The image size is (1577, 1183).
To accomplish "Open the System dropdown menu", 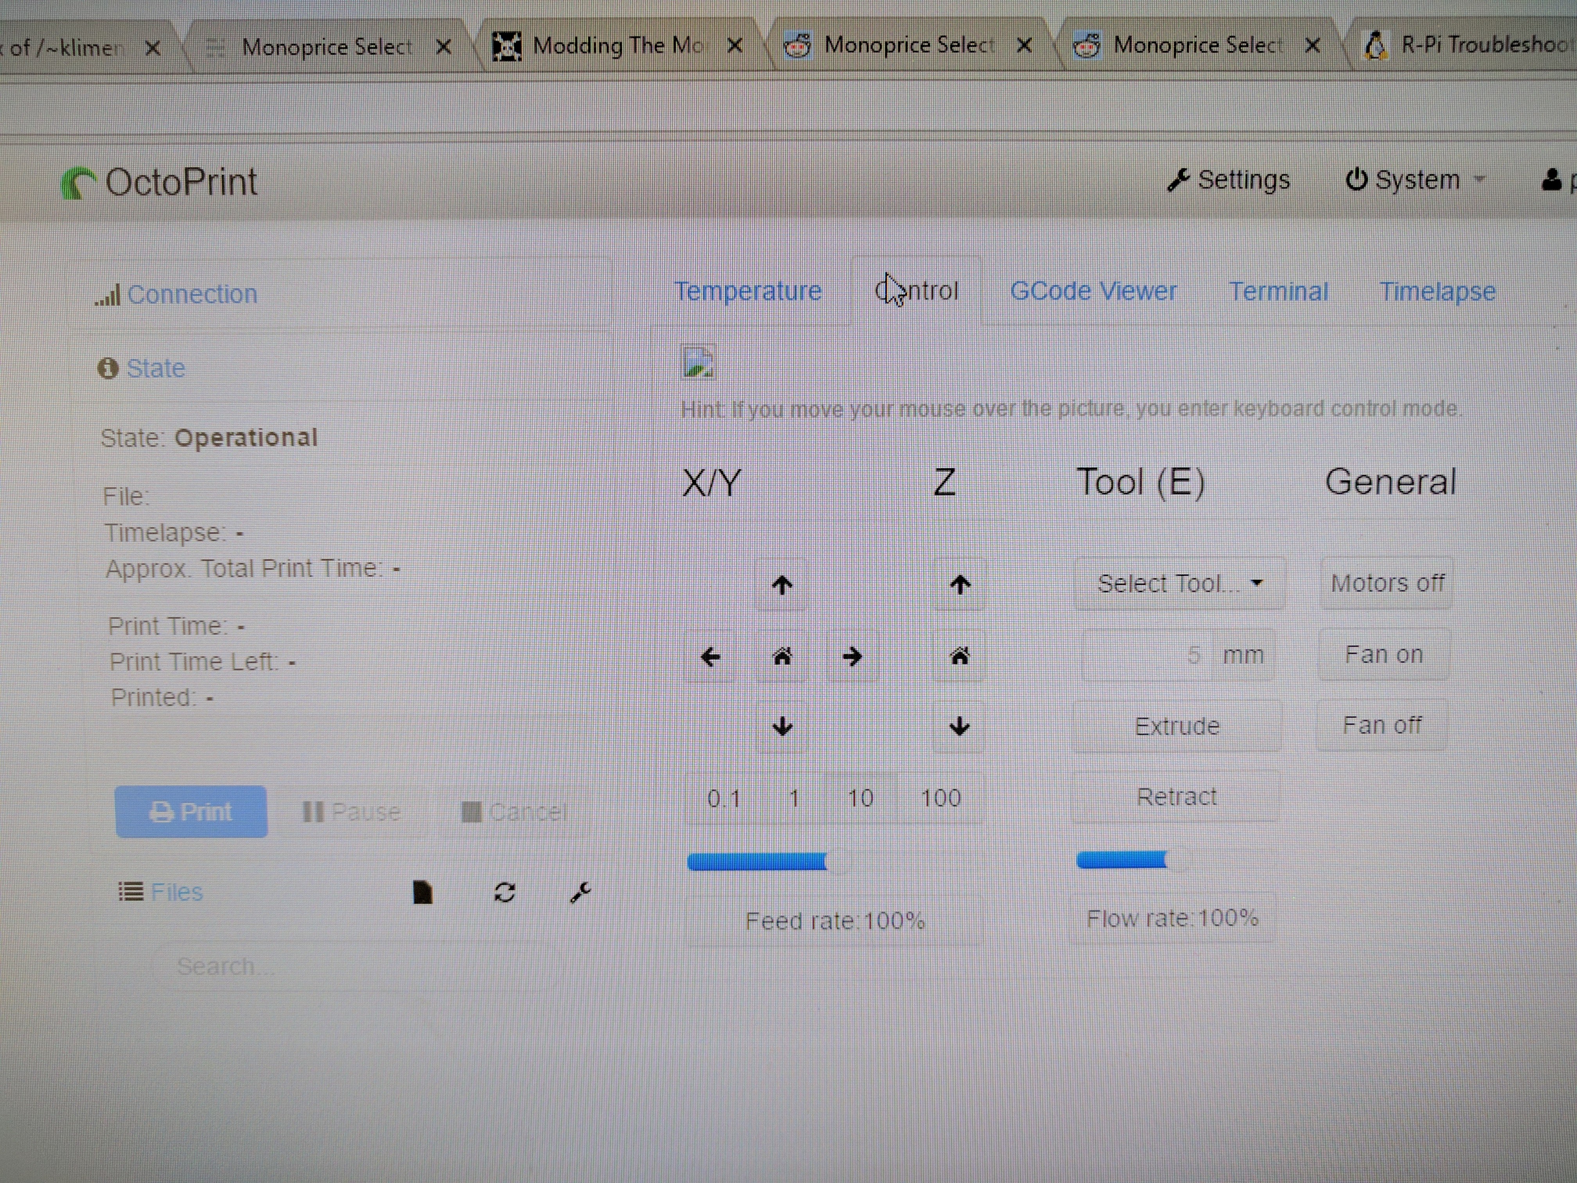I will [x=1415, y=180].
